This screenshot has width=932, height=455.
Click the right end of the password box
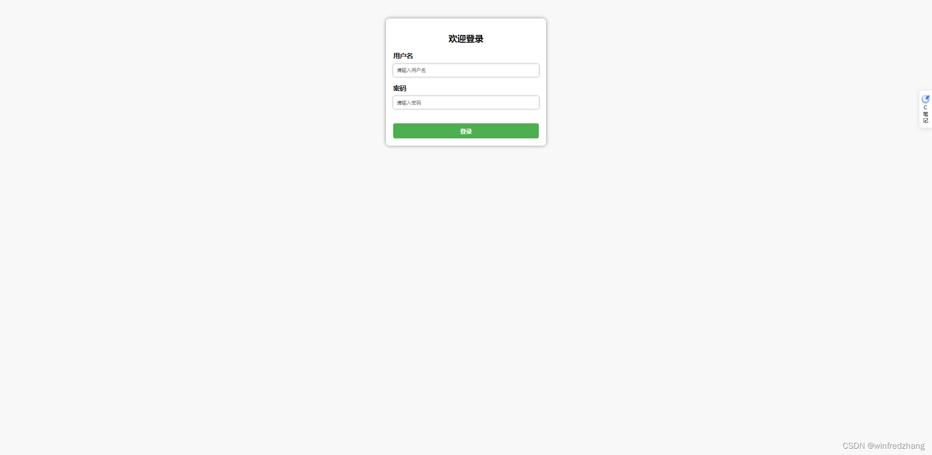[x=533, y=102]
